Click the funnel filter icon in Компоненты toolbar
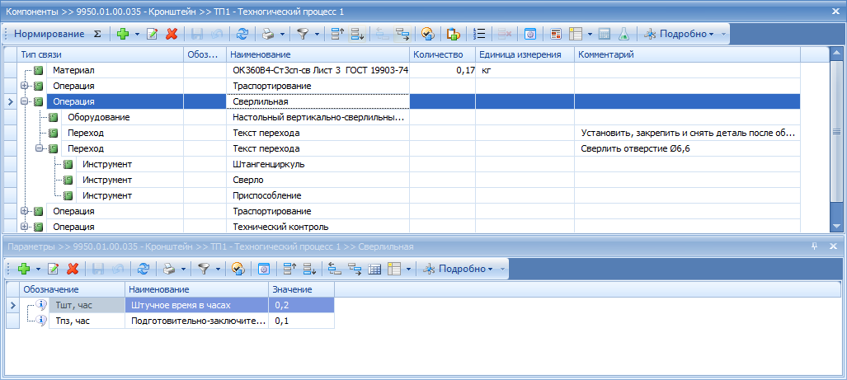Screen dimensions: 847x380 [303, 34]
